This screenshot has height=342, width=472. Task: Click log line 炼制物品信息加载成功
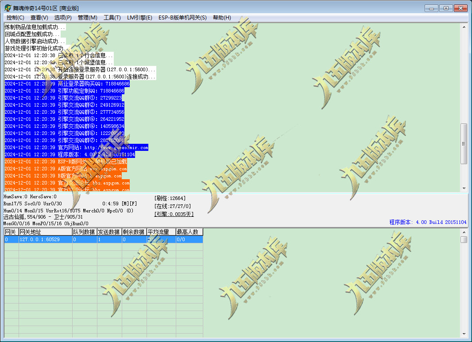click(35, 27)
